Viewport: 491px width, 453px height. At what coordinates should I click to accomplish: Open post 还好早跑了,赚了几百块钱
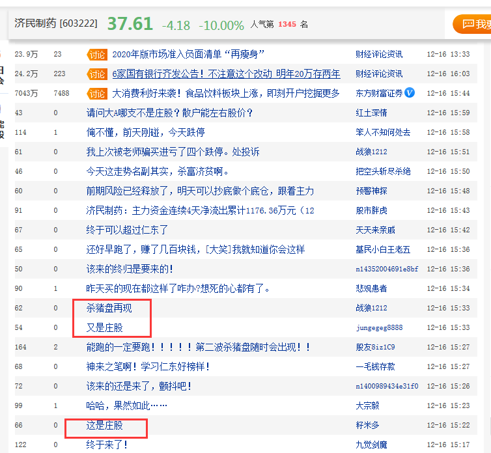(x=195, y=249)
